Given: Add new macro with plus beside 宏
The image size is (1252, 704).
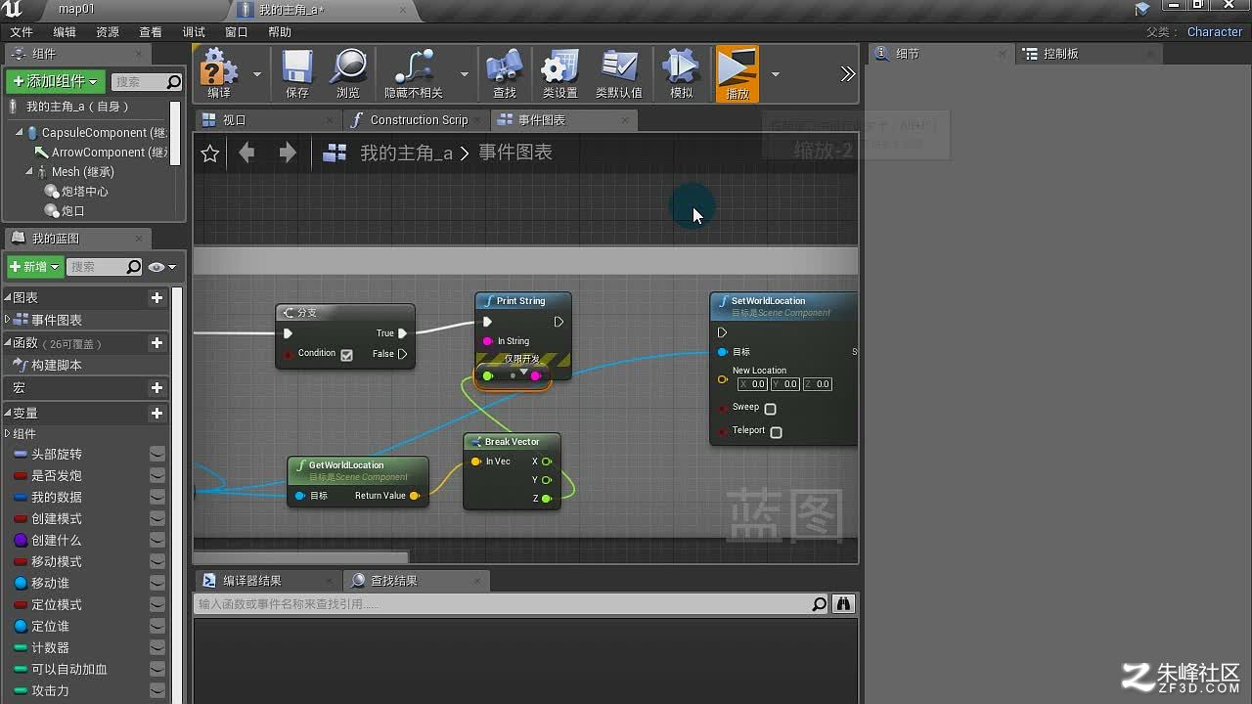Looking at the screenshot, I should coord(156,388).
